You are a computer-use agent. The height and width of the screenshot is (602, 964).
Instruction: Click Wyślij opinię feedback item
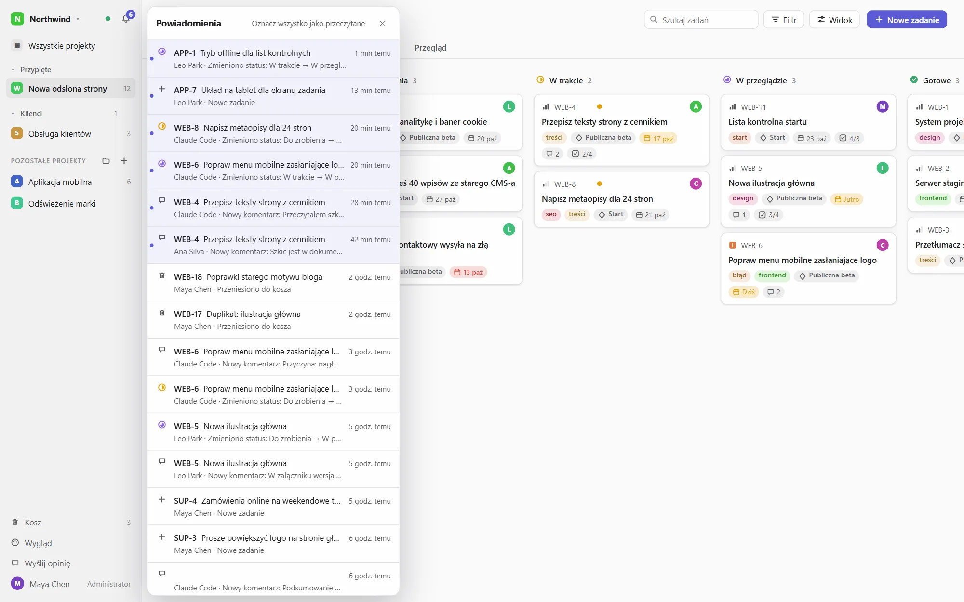point(71,563)
